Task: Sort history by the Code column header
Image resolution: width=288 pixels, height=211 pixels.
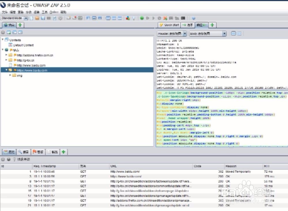Action: pos(208,166)
